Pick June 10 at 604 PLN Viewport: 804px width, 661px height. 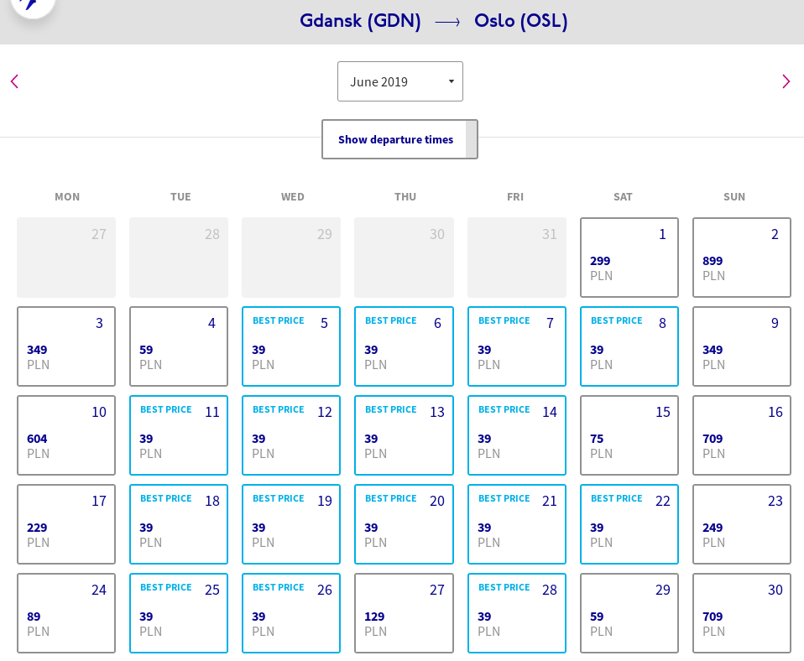click(x=66, y=435)
